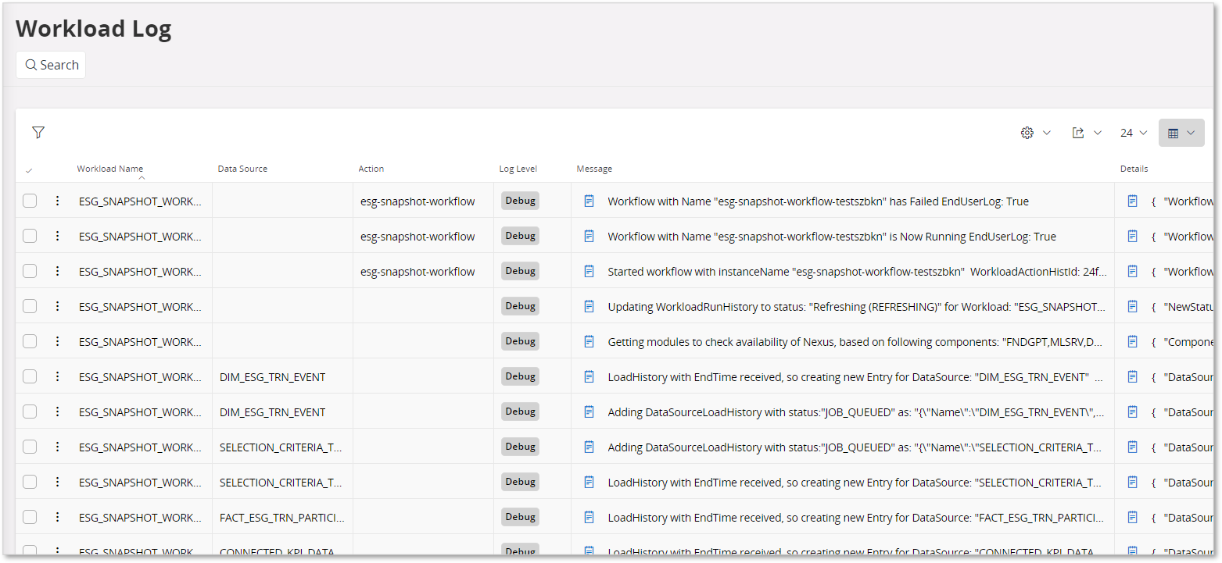
Task: Tick checkbox for Now Running workflow row
Action: coord(30,237)
